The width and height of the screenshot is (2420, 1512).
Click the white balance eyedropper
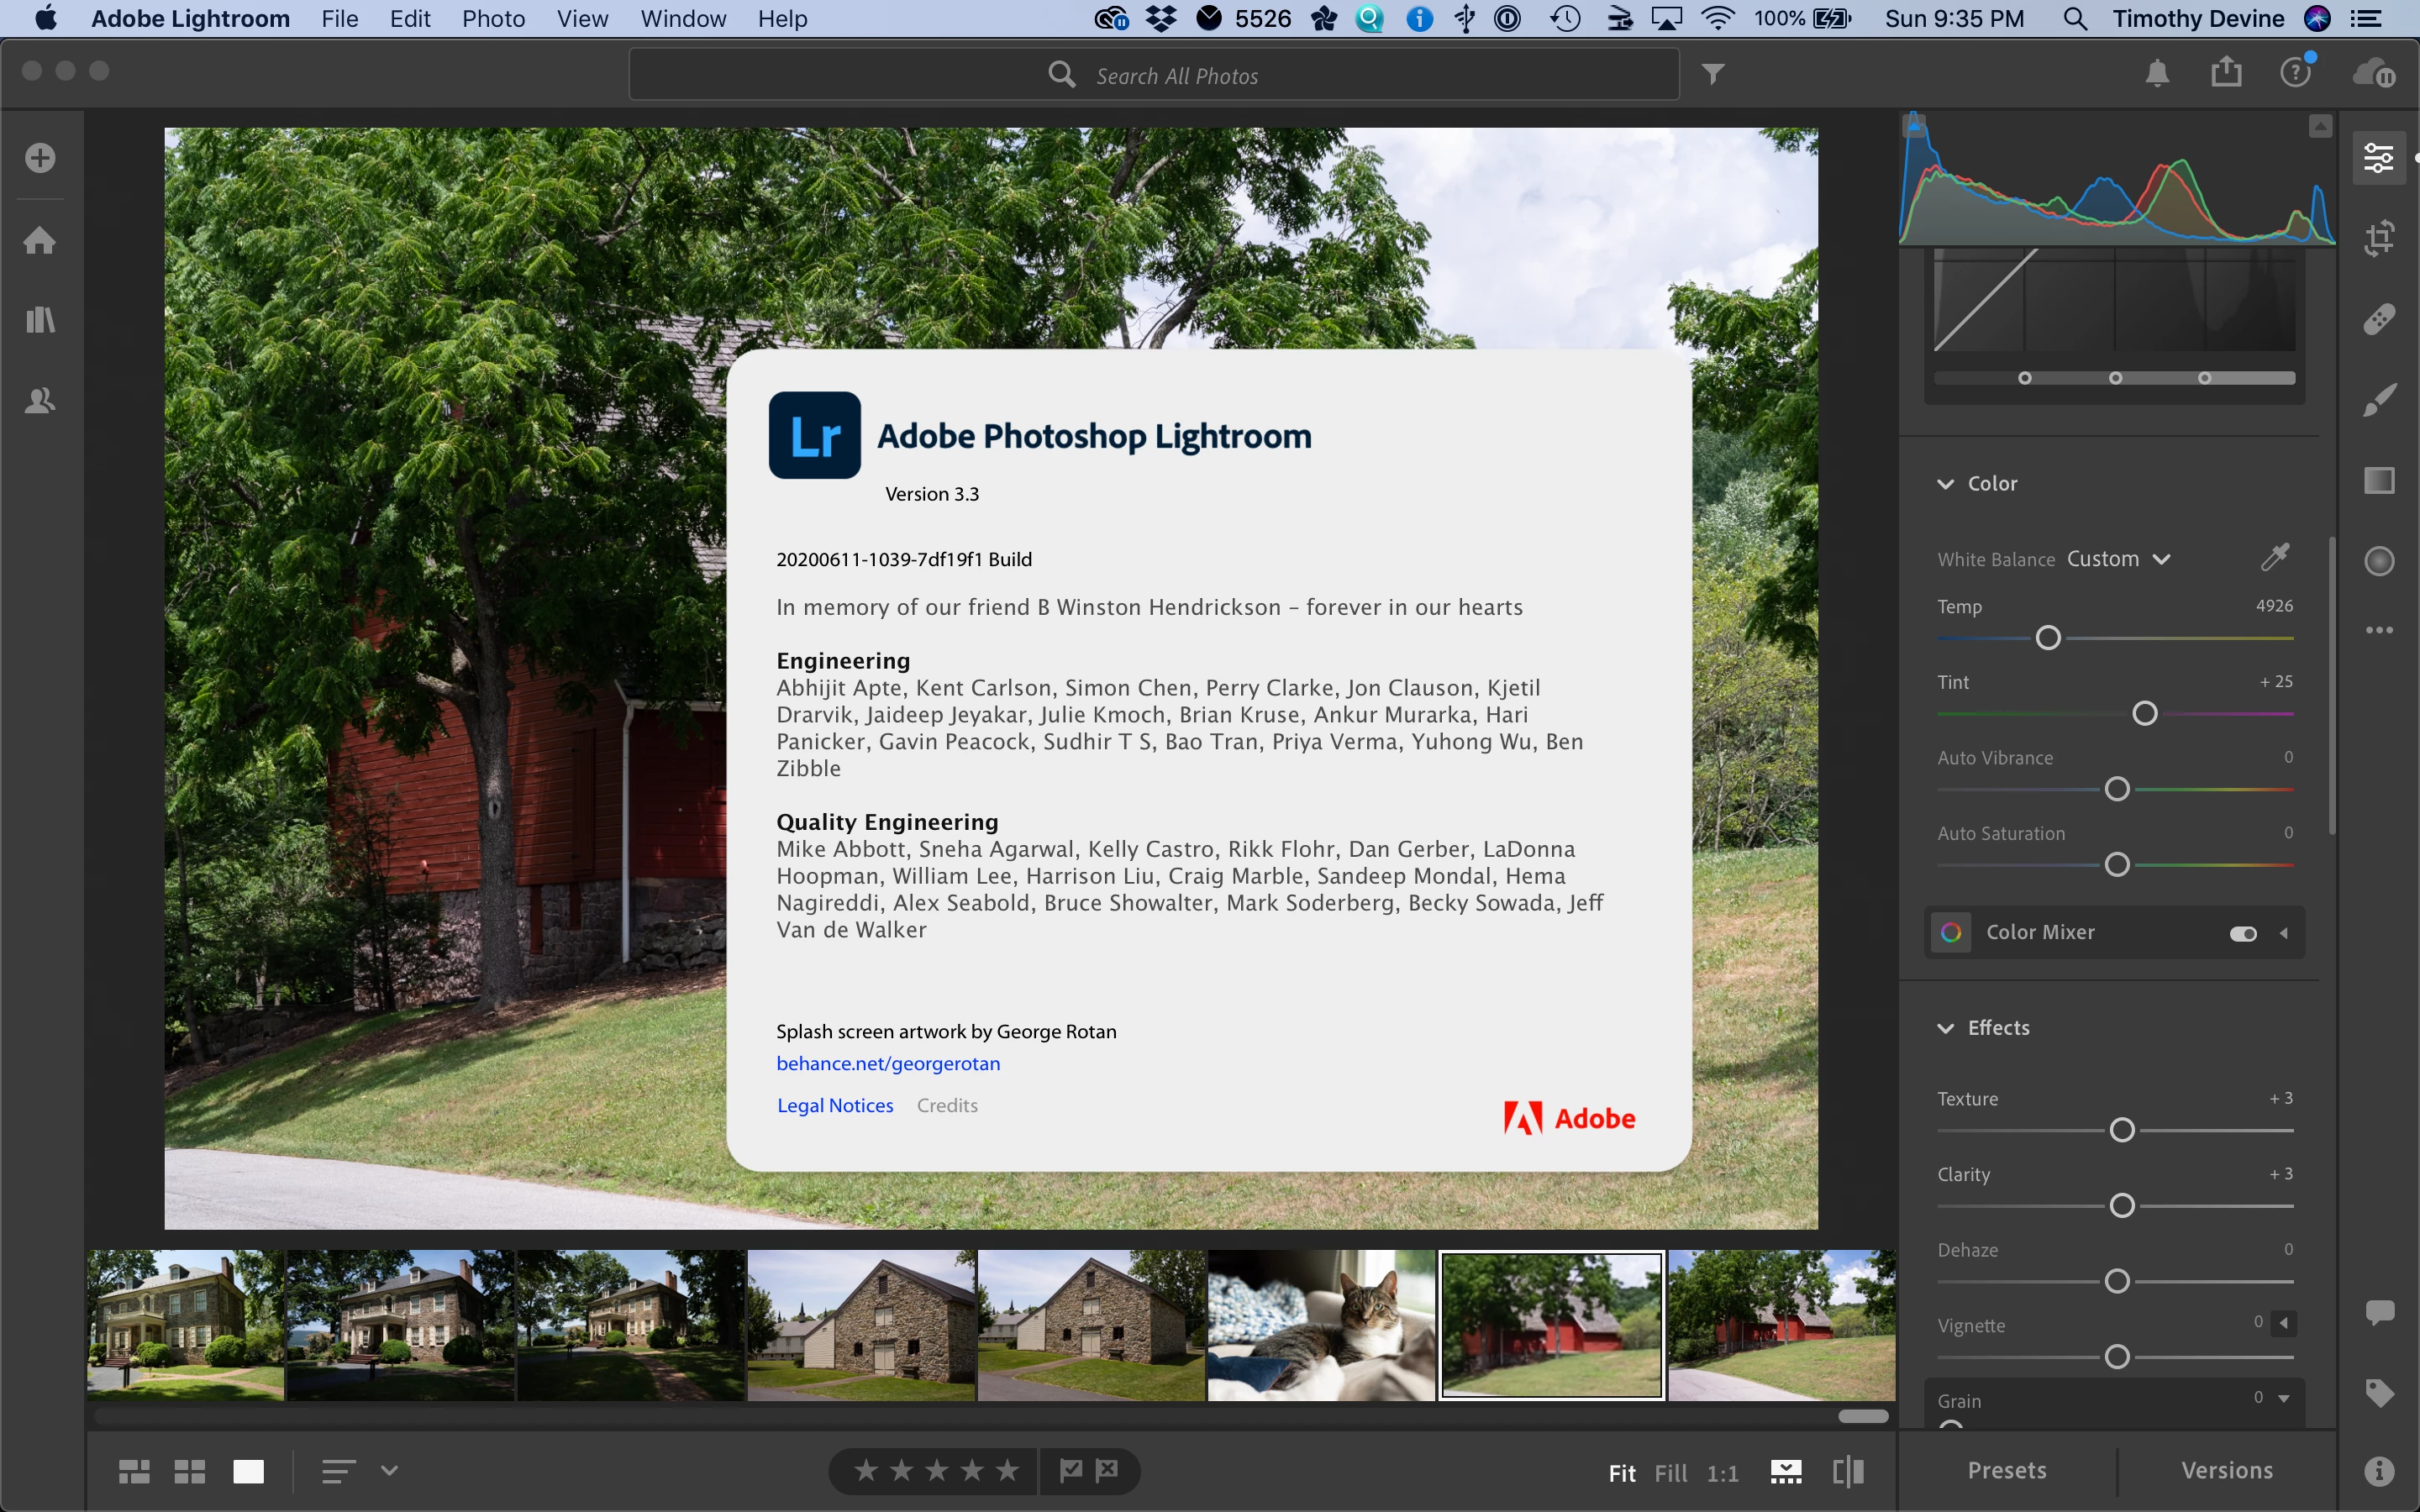[x=2275, y=557]
